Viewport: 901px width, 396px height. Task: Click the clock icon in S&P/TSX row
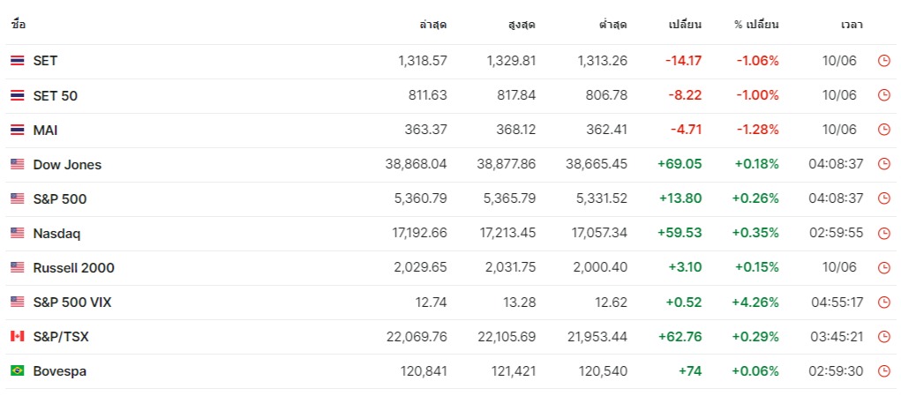click(883, 337)
